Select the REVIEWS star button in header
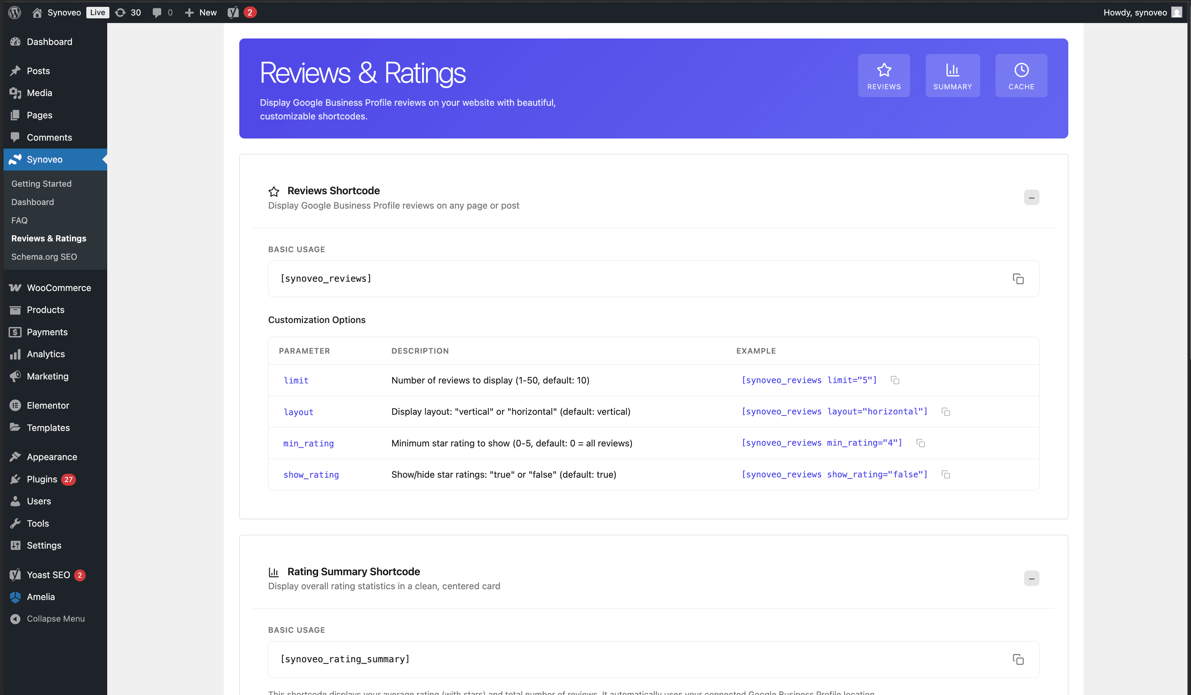The image size is (1191, 695). click(884, 75)
